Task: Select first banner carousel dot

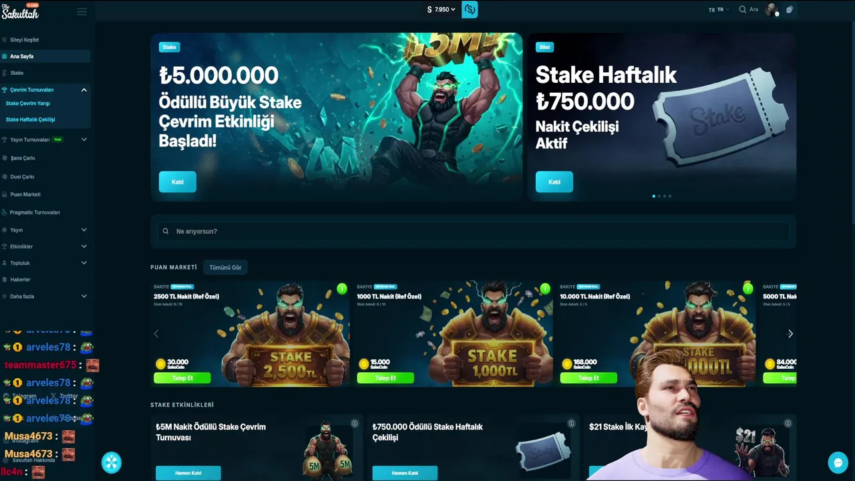Action: point(653,196)
